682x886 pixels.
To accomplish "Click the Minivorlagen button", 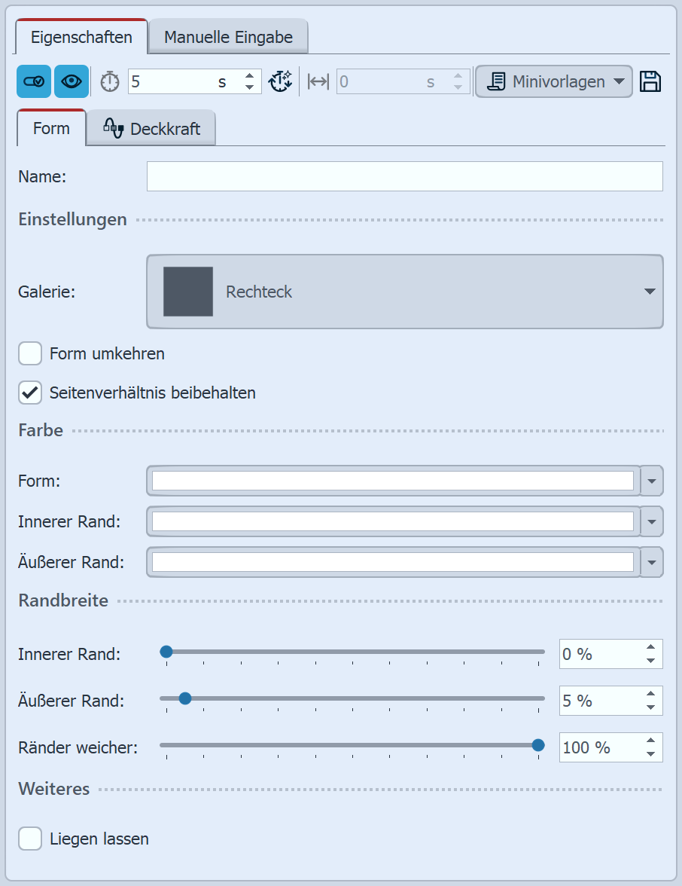I will (x=553, y=81).
